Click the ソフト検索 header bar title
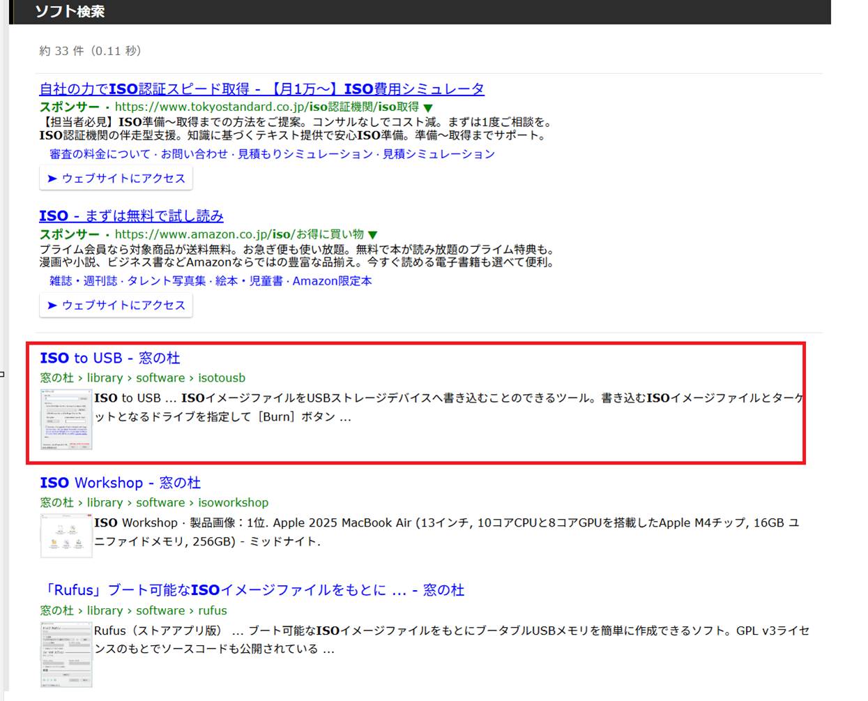This screenshot has width=868, height=701. click(x=70, y=12)
